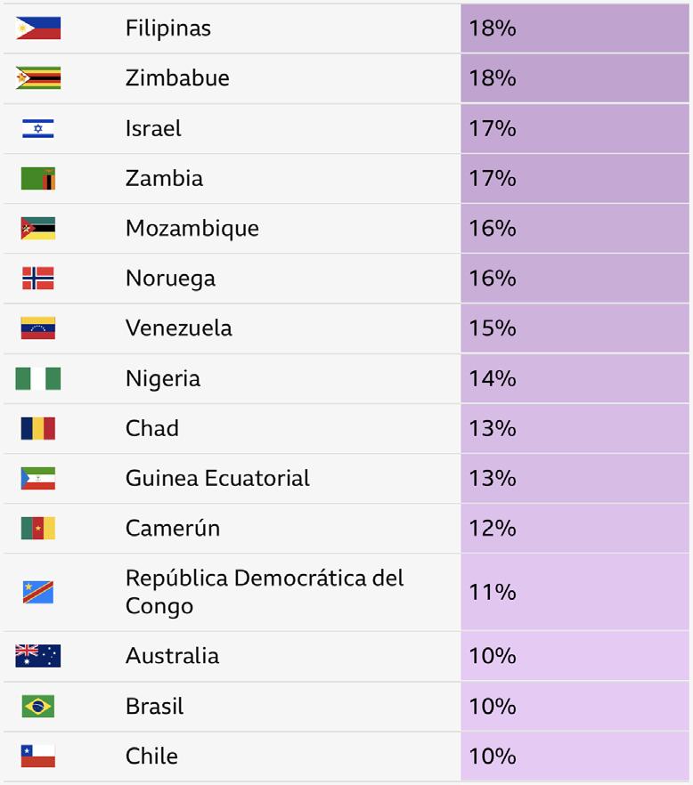Click the Brazil flag icon
Viewport: 693px width, 785px height.
point(38,706)
